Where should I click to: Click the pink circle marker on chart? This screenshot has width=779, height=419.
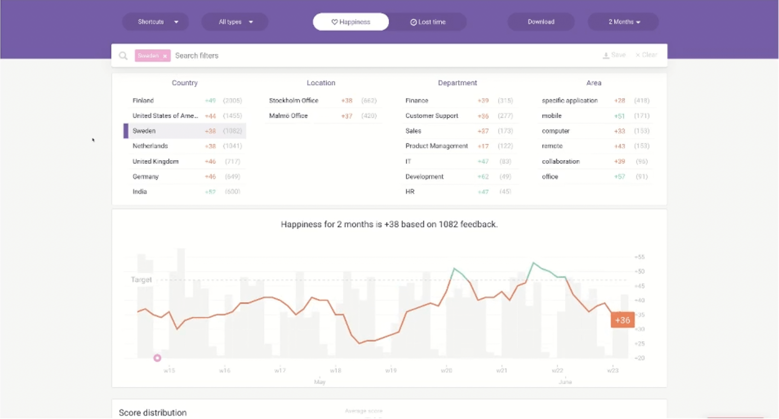click(157, 358)
